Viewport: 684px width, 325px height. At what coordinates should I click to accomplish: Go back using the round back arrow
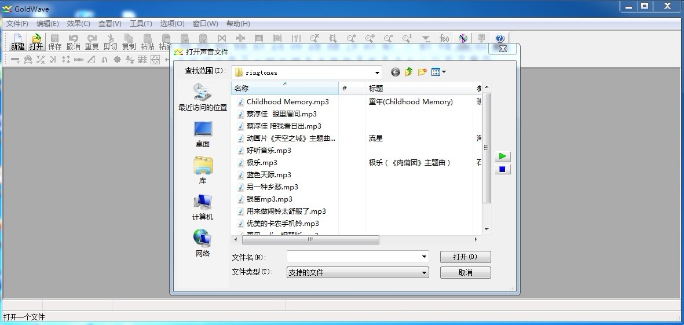[395, 72]
